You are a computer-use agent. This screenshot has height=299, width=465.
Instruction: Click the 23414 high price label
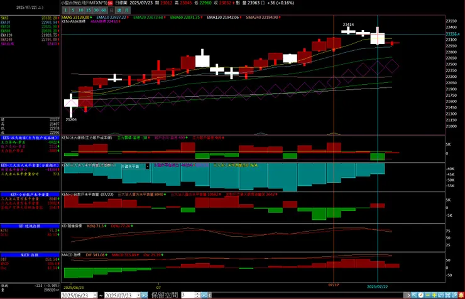click(x=348, y=24)
